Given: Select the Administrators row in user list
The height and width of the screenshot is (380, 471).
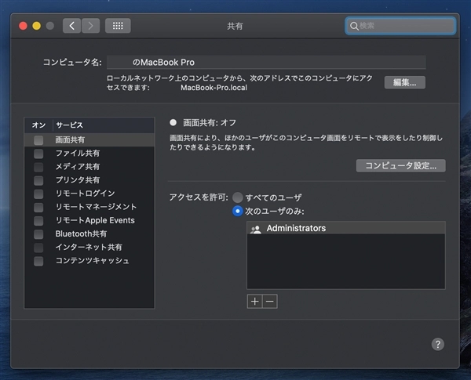Looking at the screenshot, I should [345, 228].
